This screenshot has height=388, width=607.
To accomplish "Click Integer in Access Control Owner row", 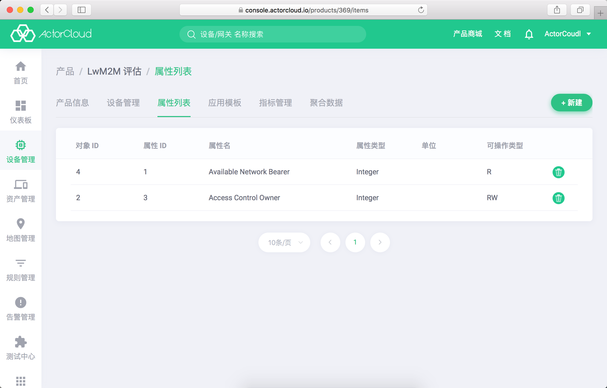I will coord(367,198).
